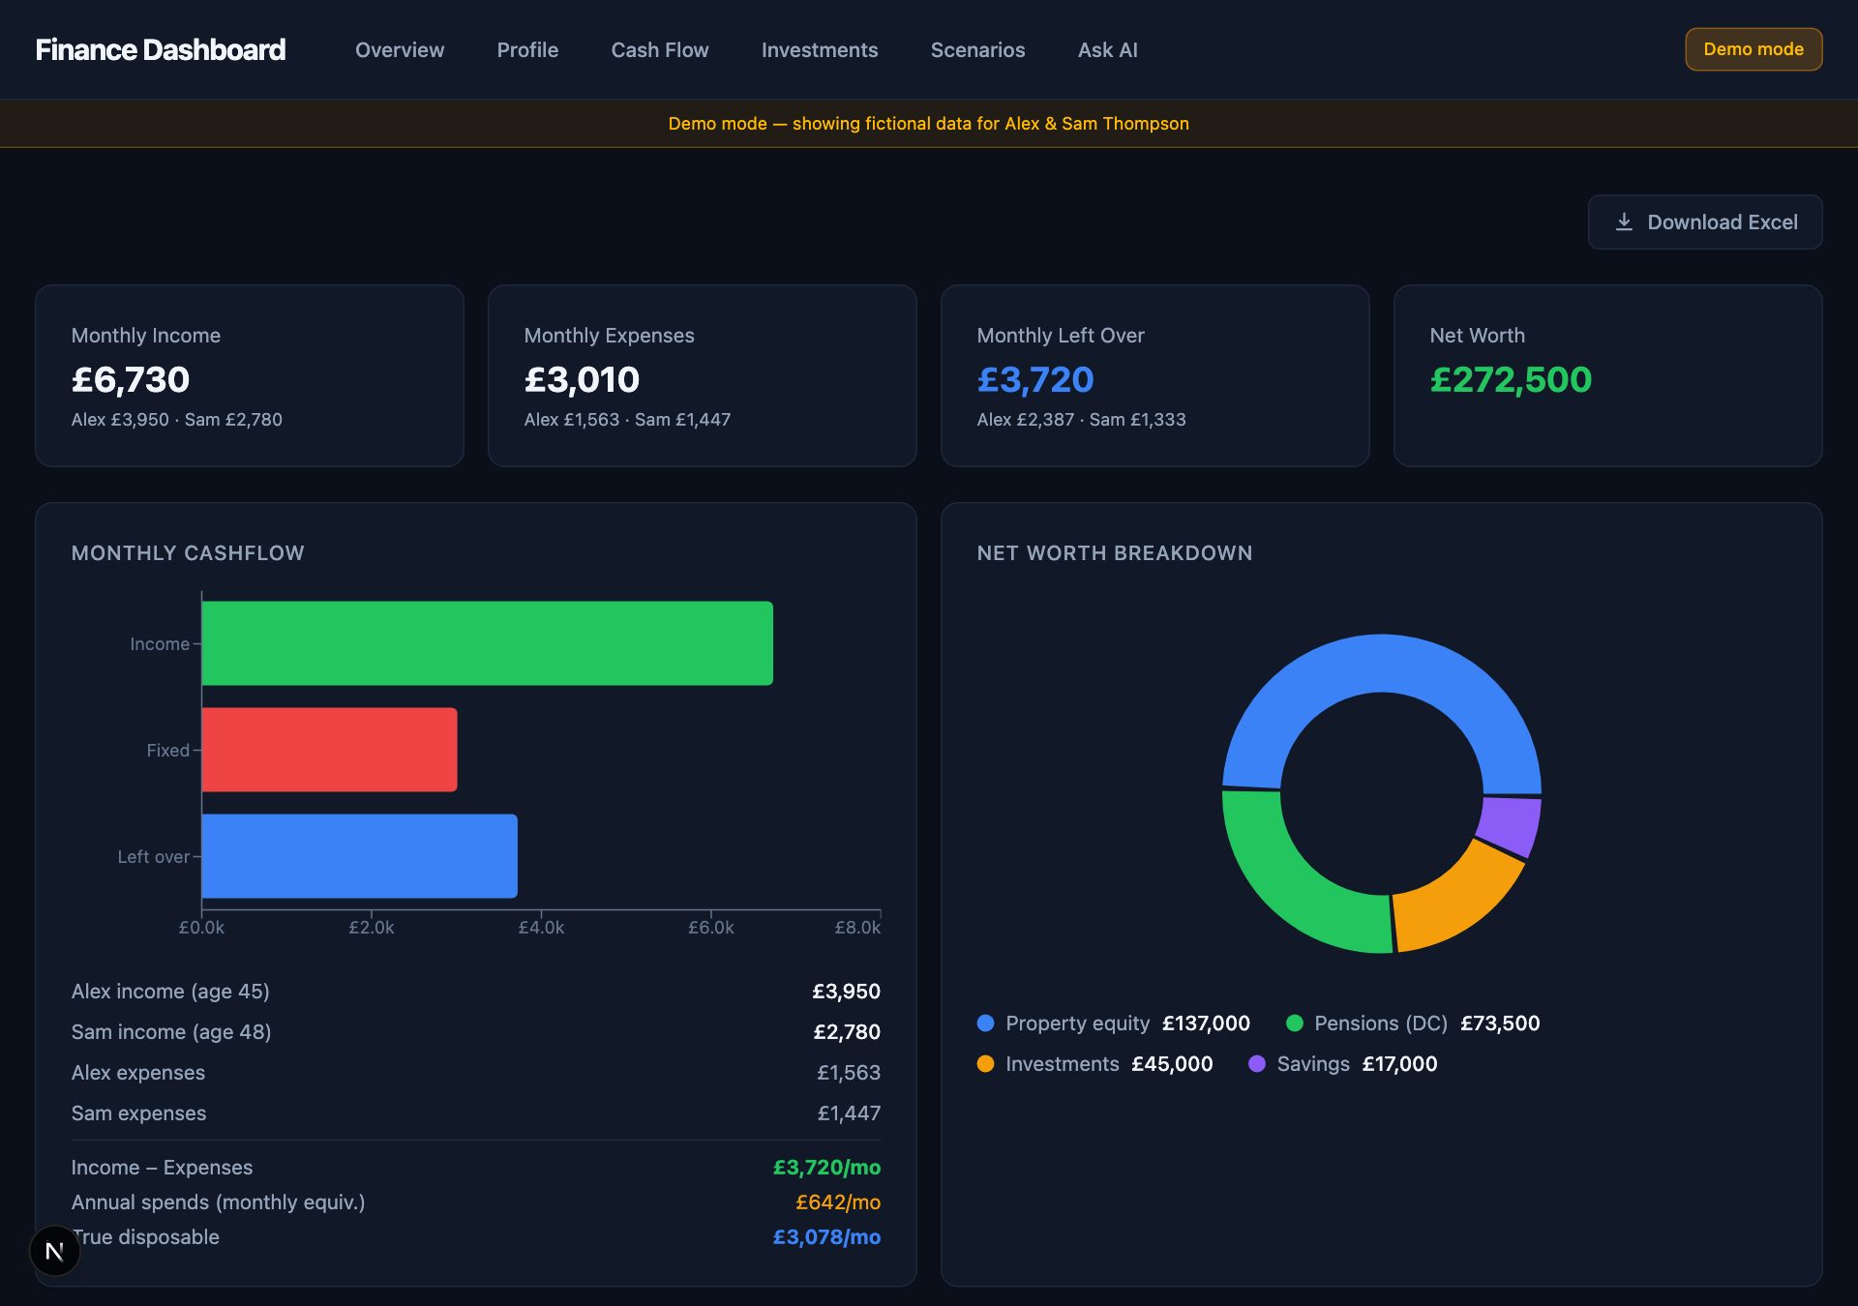
Task: Click the Property equity £137,000 legend value
Action: (x=1206, y=1024)
